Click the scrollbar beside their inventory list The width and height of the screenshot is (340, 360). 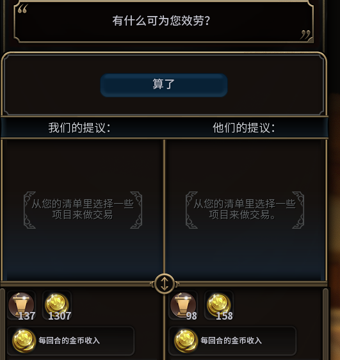(x=325, y=323)
